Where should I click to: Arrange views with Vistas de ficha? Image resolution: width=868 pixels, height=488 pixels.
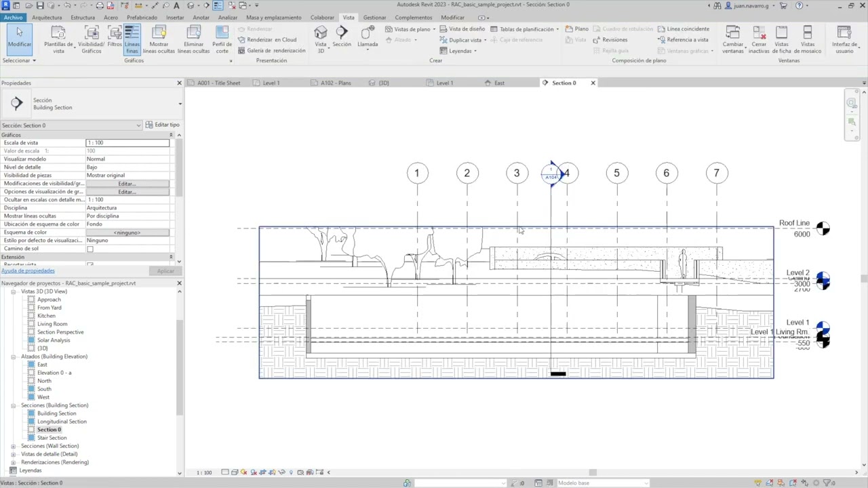pyautogui.click(x=781, y=39)
